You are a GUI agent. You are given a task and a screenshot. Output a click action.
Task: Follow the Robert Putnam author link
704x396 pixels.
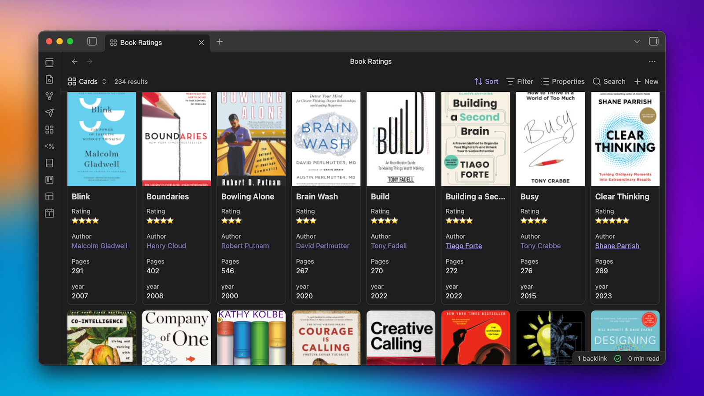click(x=245, y=246)
